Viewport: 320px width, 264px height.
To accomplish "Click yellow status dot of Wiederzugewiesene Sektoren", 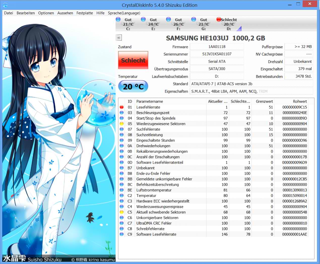I will (122, 124).
